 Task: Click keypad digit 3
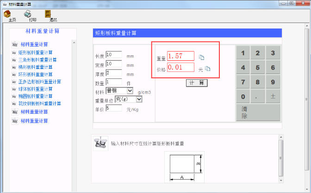coord(273,53)
